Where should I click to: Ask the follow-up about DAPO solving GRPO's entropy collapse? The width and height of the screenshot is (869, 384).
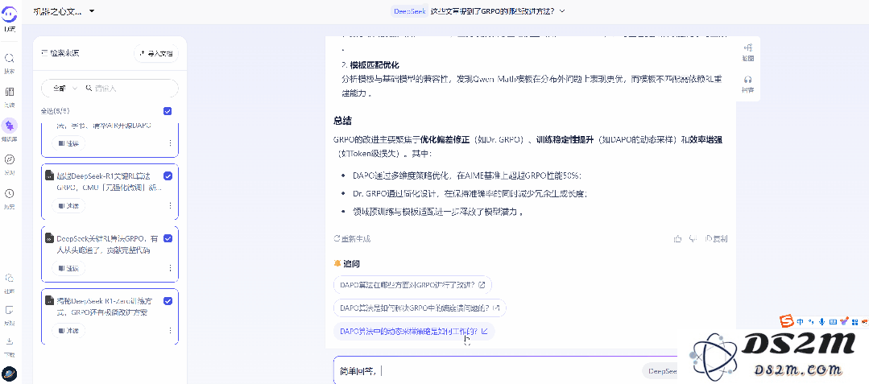tap(420, 308)
